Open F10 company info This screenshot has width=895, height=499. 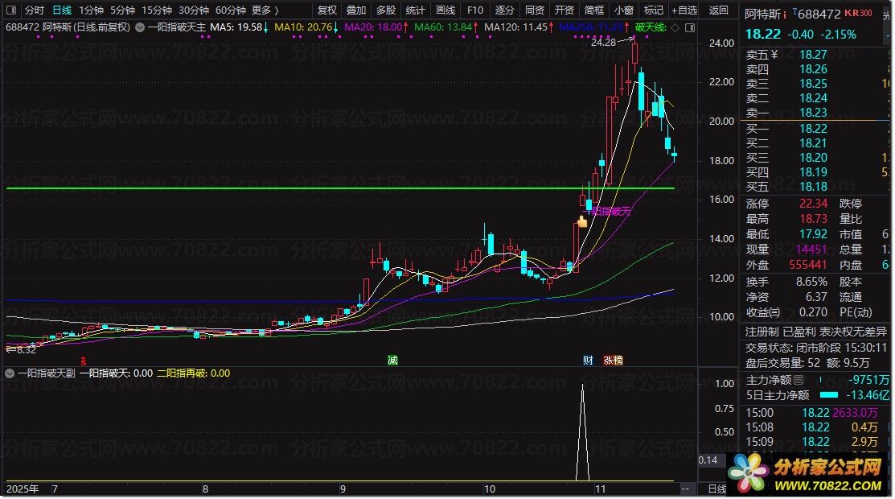coord(475,10)
